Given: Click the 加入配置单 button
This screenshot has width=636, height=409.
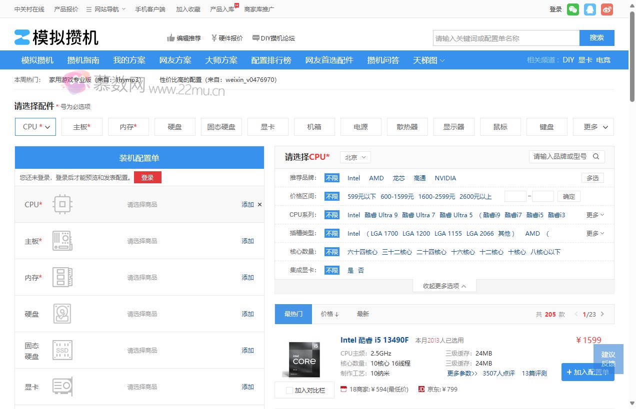Looking at the screenshot, I should coord(587,372).
